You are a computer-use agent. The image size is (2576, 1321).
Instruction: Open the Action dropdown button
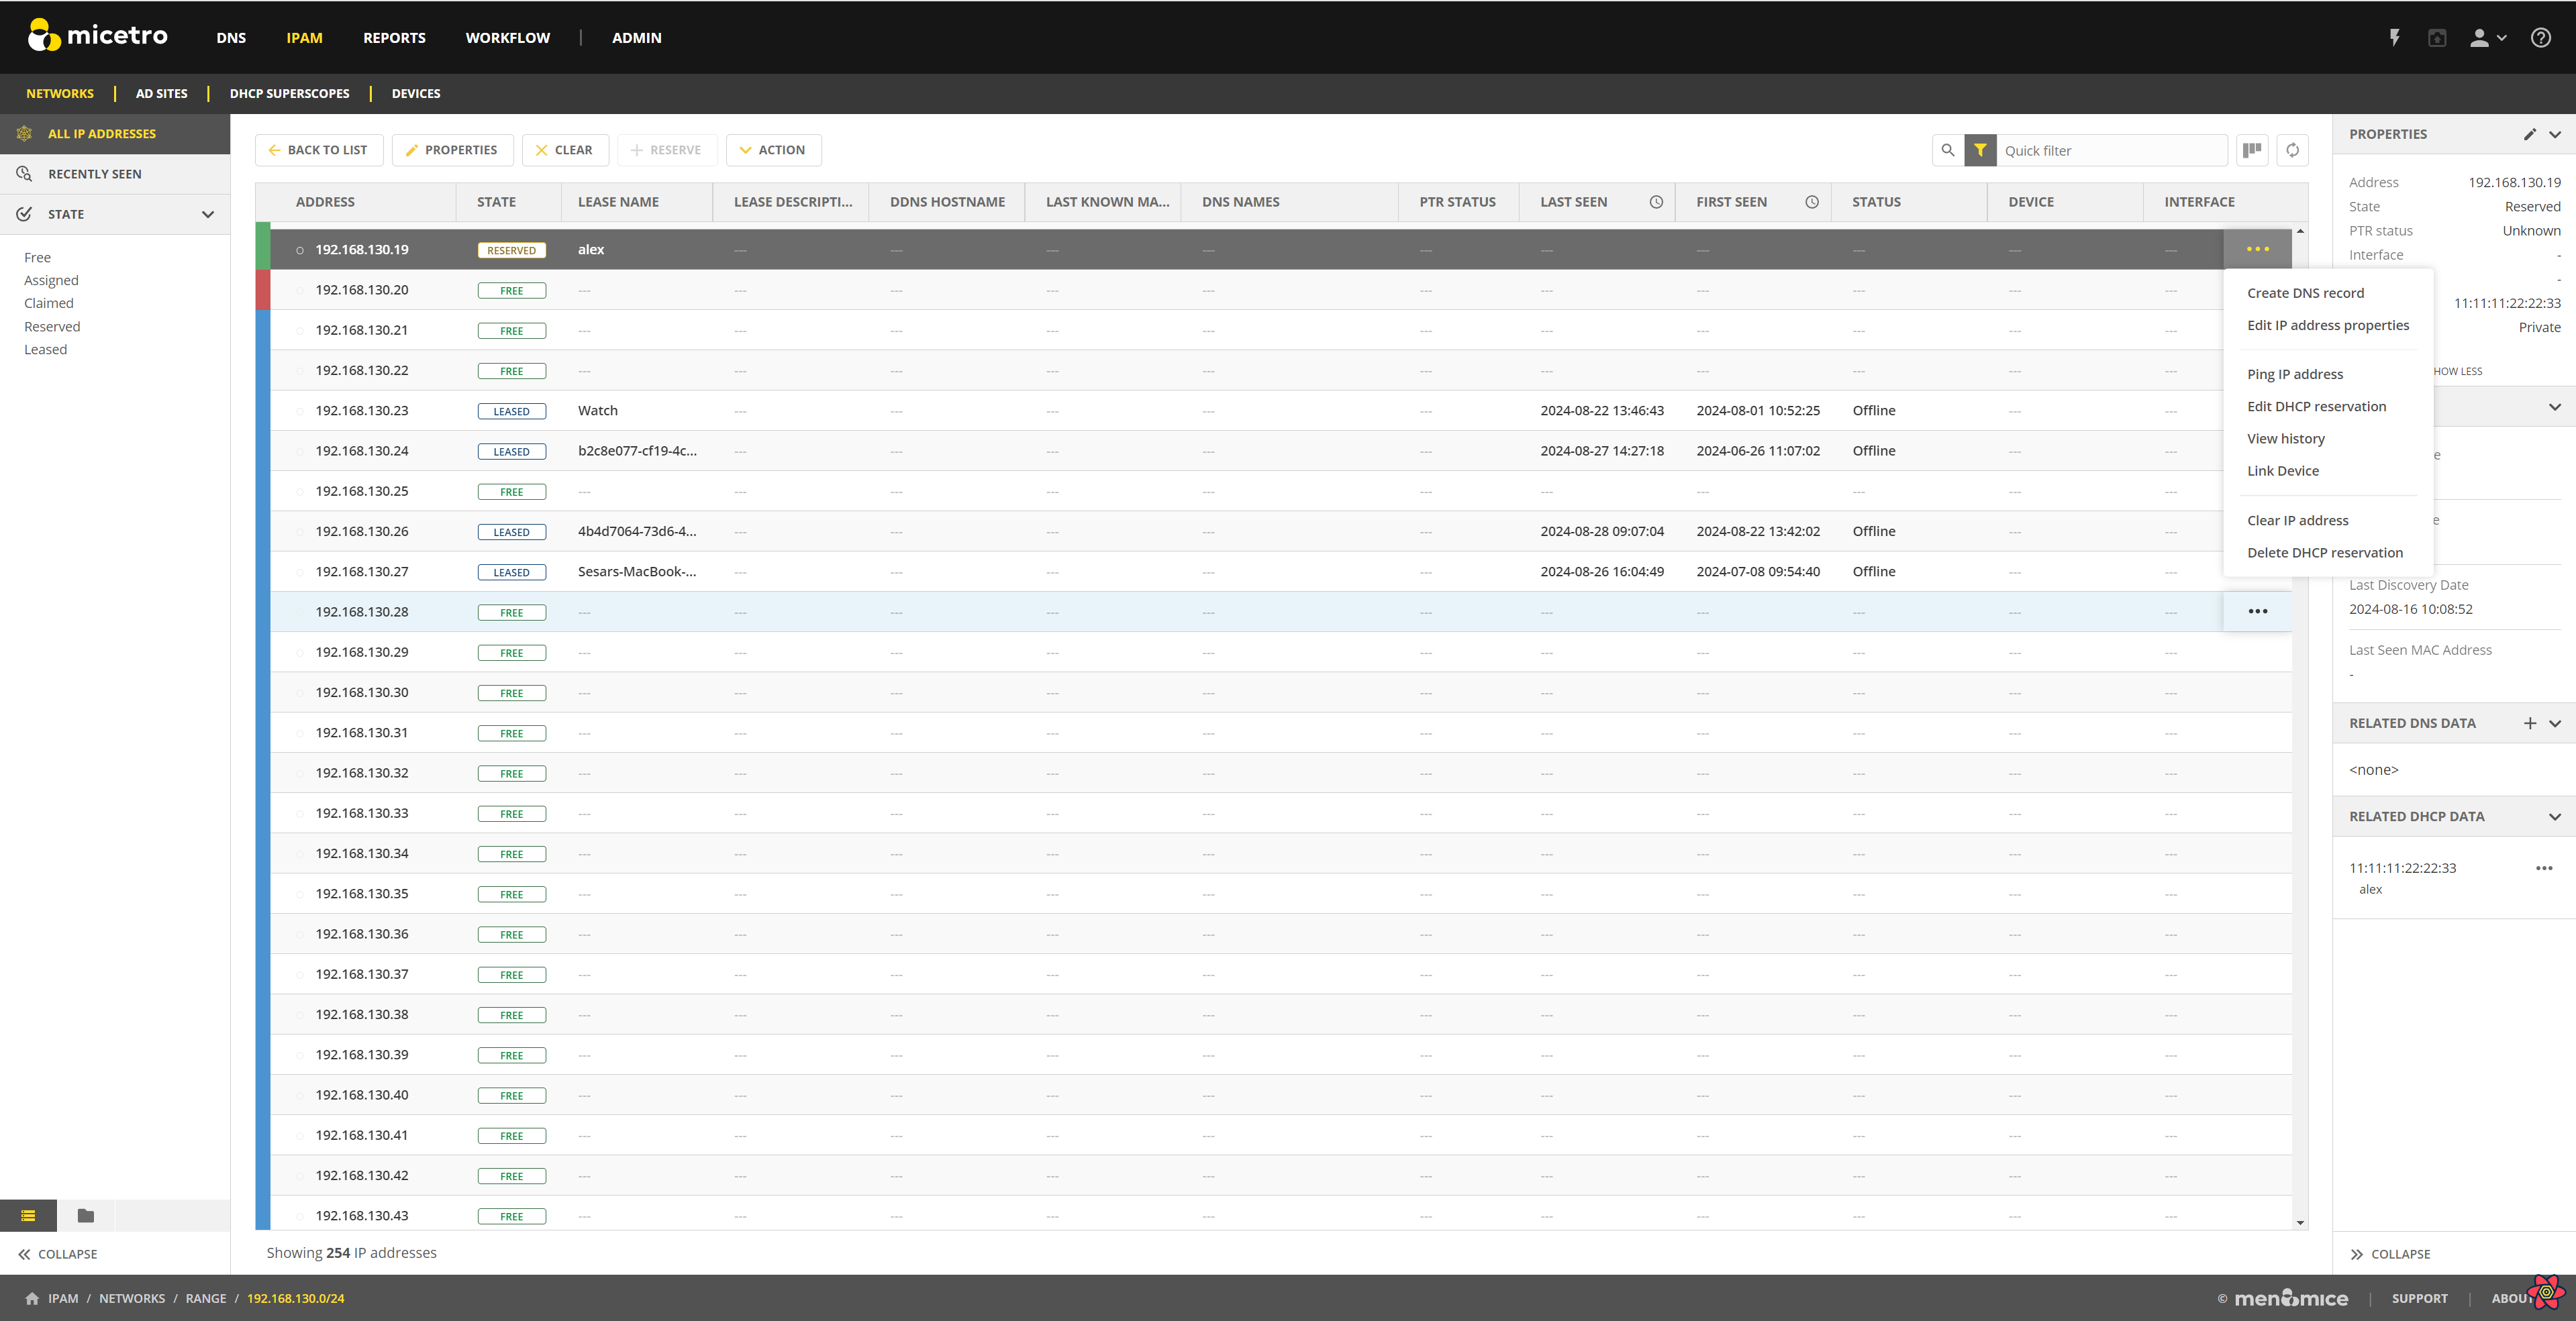(x=772, y=150)
